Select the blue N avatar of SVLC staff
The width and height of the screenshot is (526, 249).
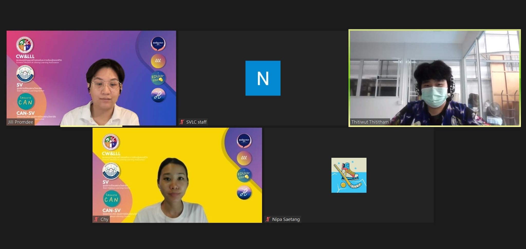click(x=263, y=78)
